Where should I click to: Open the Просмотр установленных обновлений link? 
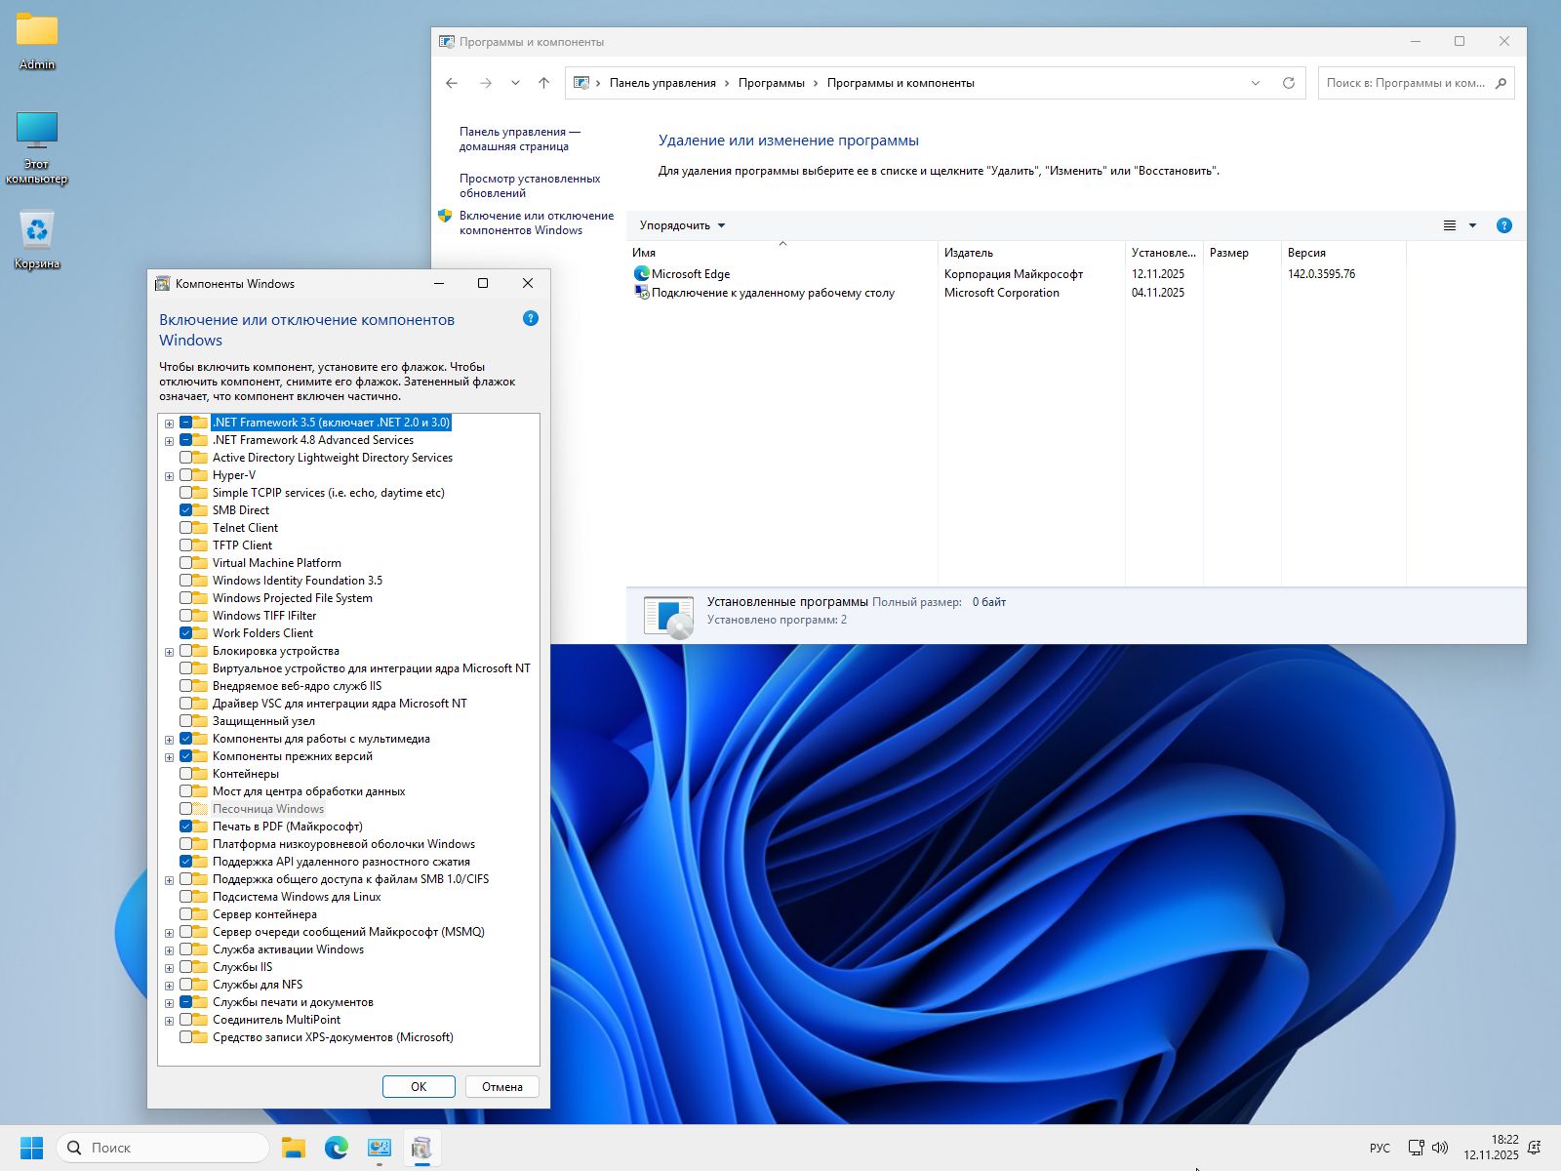coord(530,185)
